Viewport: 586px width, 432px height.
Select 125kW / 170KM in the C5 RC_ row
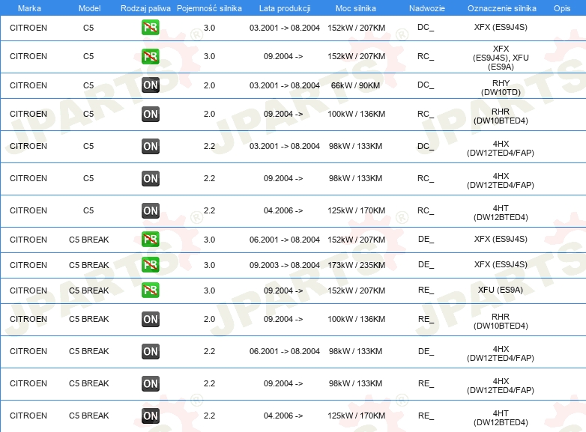pyautogui.click(x=356, y=210)
